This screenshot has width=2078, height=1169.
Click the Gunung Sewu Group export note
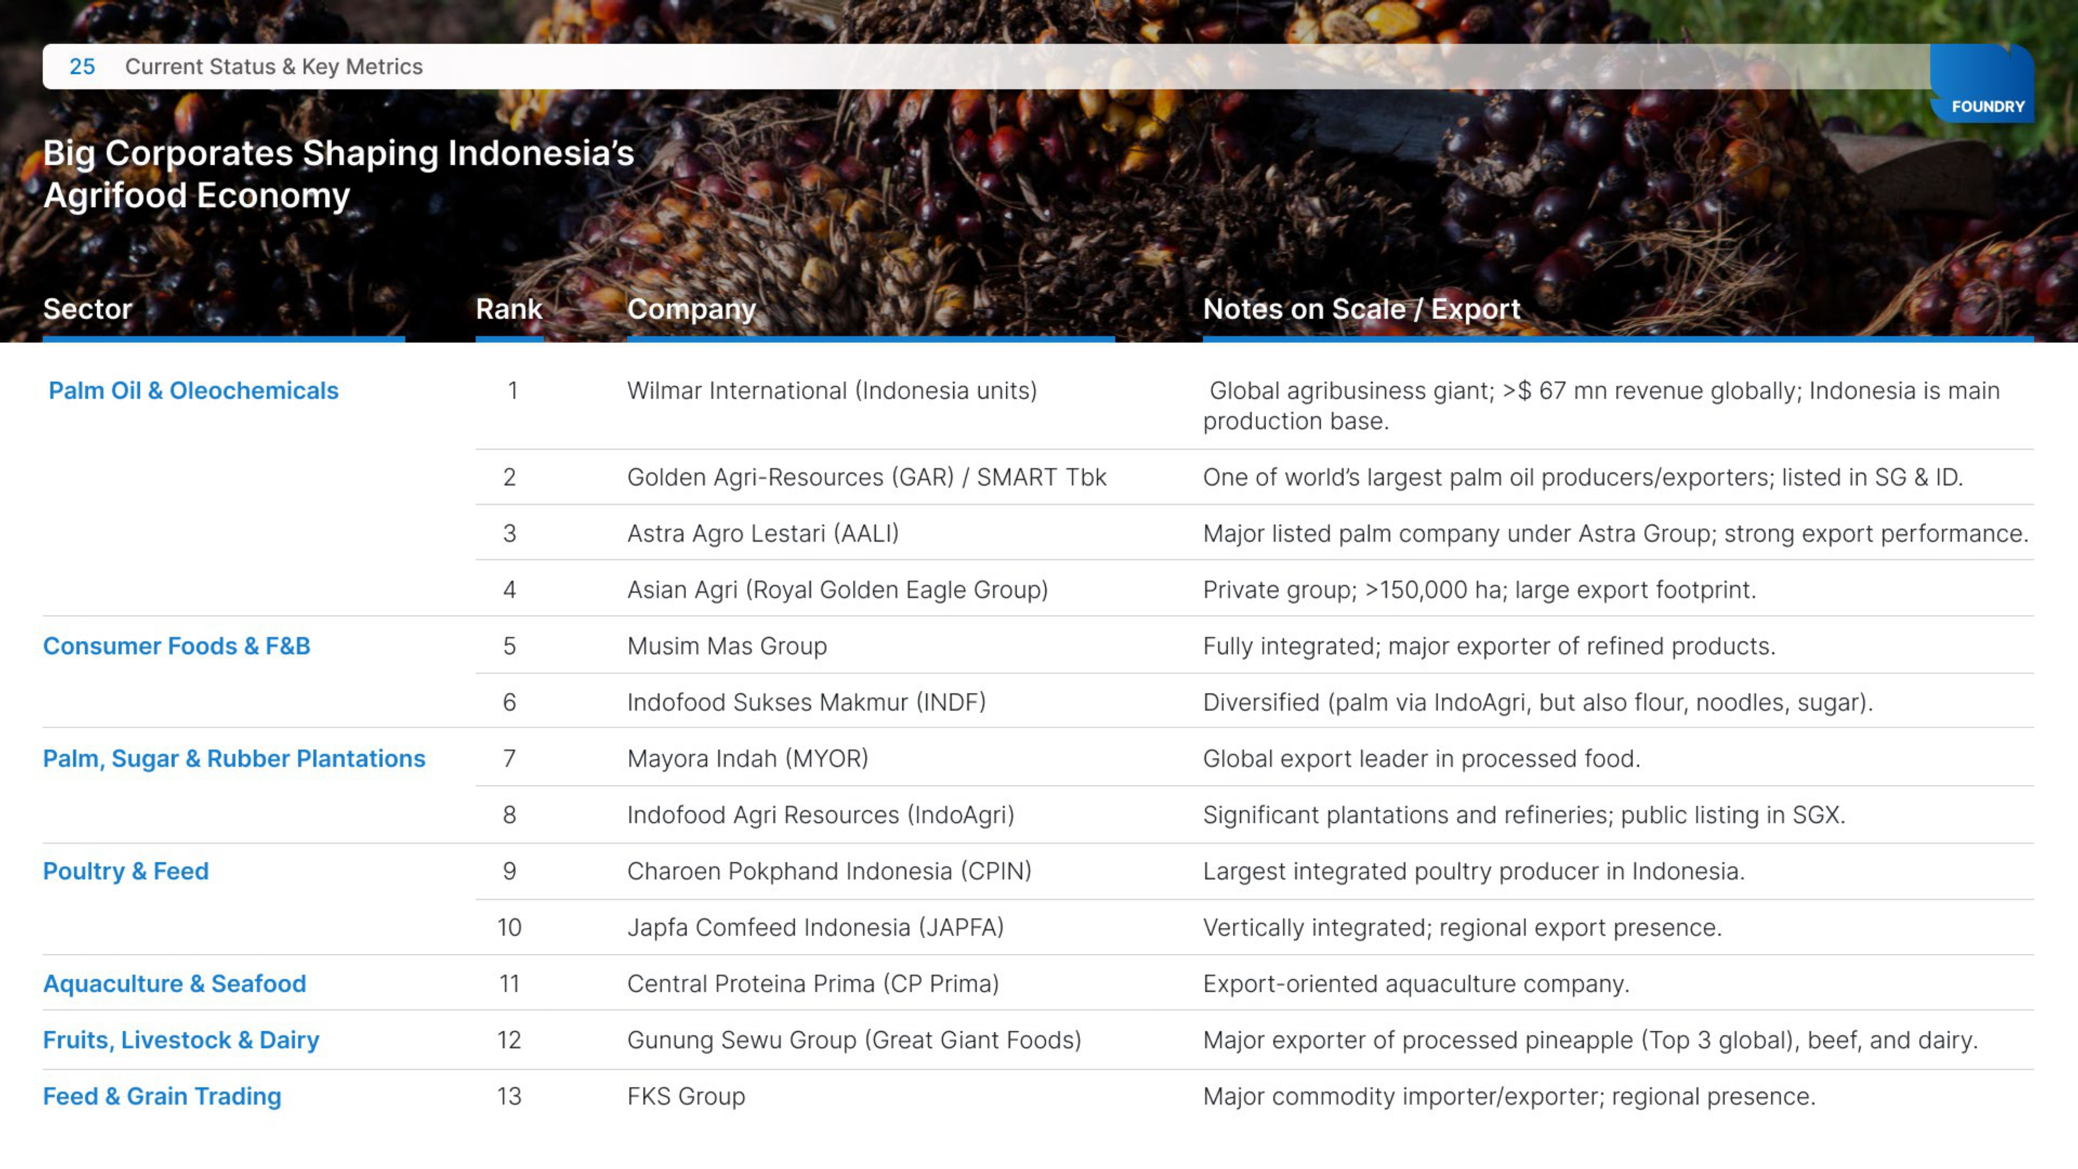1590,1040
